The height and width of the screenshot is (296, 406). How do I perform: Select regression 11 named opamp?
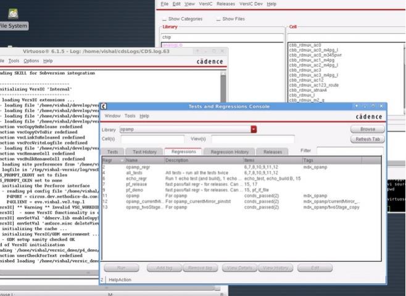[x=241, y=195]
